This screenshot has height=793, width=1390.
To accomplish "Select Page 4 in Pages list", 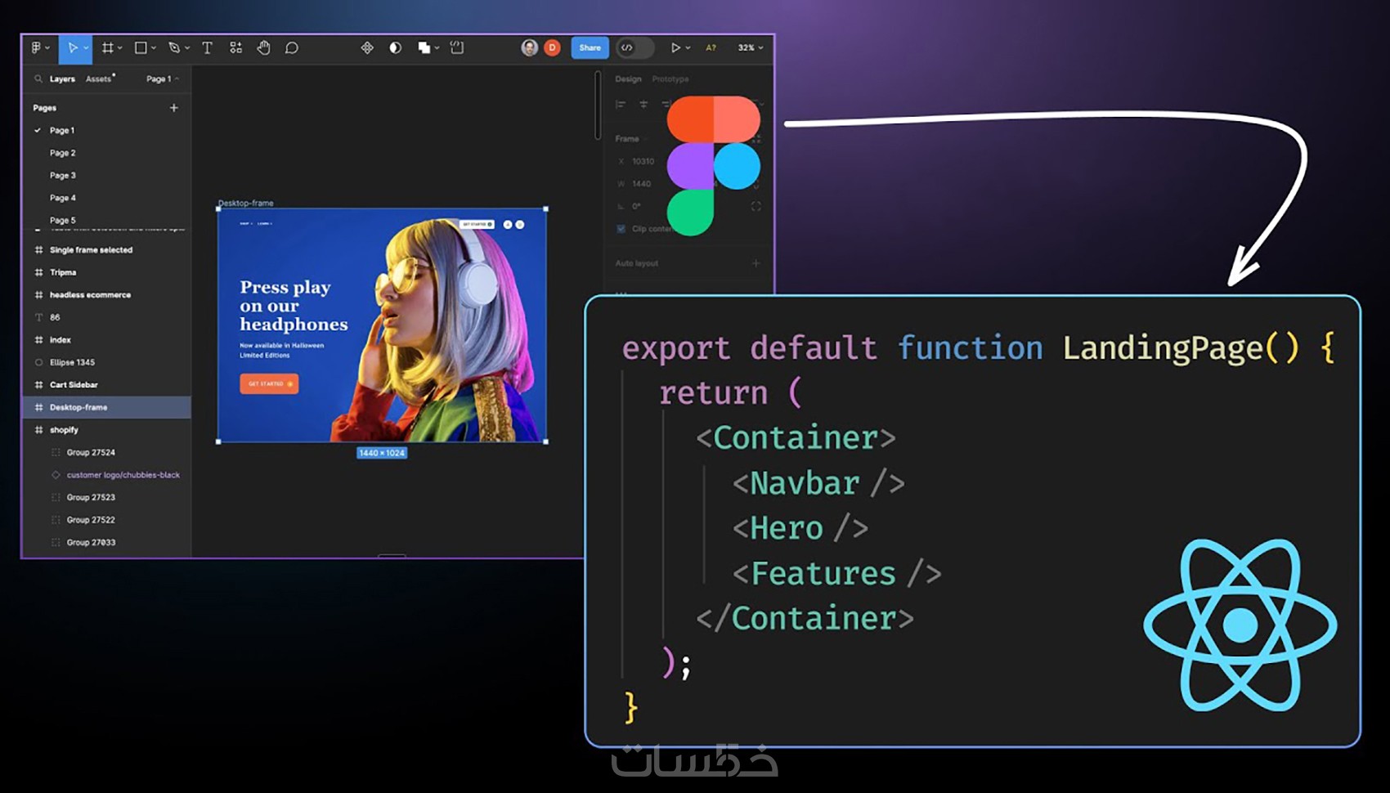I will tap(62, 198).
